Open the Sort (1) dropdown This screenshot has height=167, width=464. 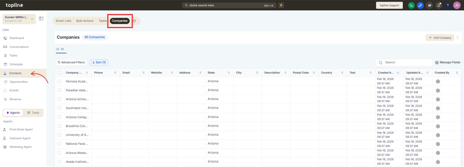pos(99,63)
